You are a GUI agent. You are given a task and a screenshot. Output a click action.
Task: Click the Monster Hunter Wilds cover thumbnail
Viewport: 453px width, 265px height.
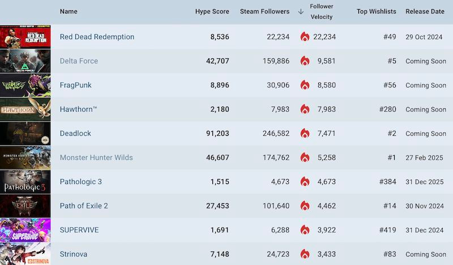(x=25, y=157)
